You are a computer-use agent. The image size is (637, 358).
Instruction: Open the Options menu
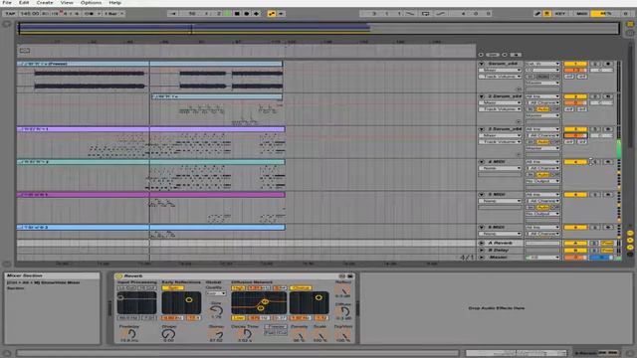point(91,2)
